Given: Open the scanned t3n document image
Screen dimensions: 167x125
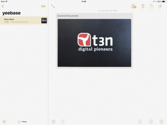Looking at the screenshot, I should click(94, 43).
